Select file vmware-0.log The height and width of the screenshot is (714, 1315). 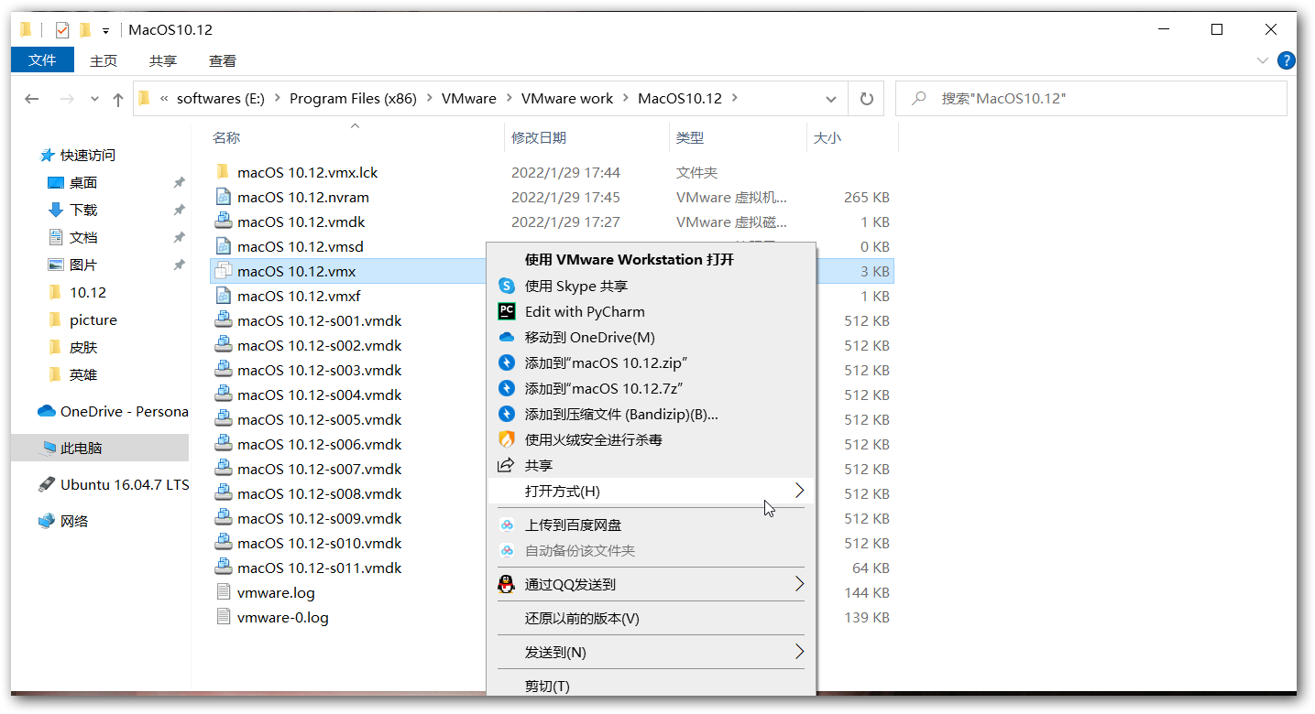(x=282, y=617)
